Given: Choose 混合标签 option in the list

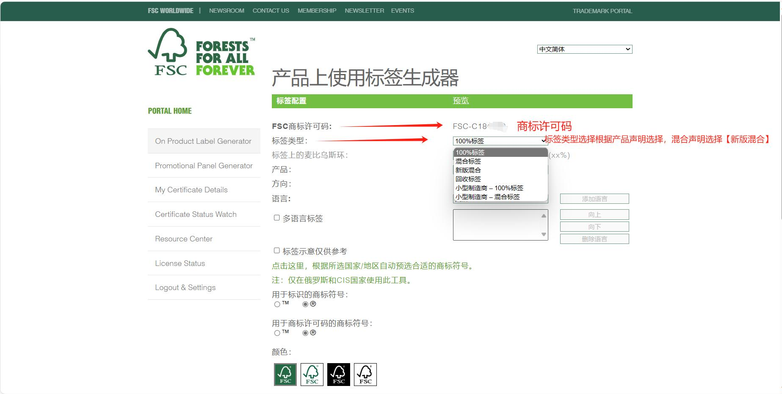Looking at the screenshot, I should tap(500, 161).
